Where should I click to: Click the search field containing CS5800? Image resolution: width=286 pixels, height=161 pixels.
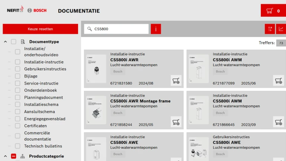click(x=116, y=29)
